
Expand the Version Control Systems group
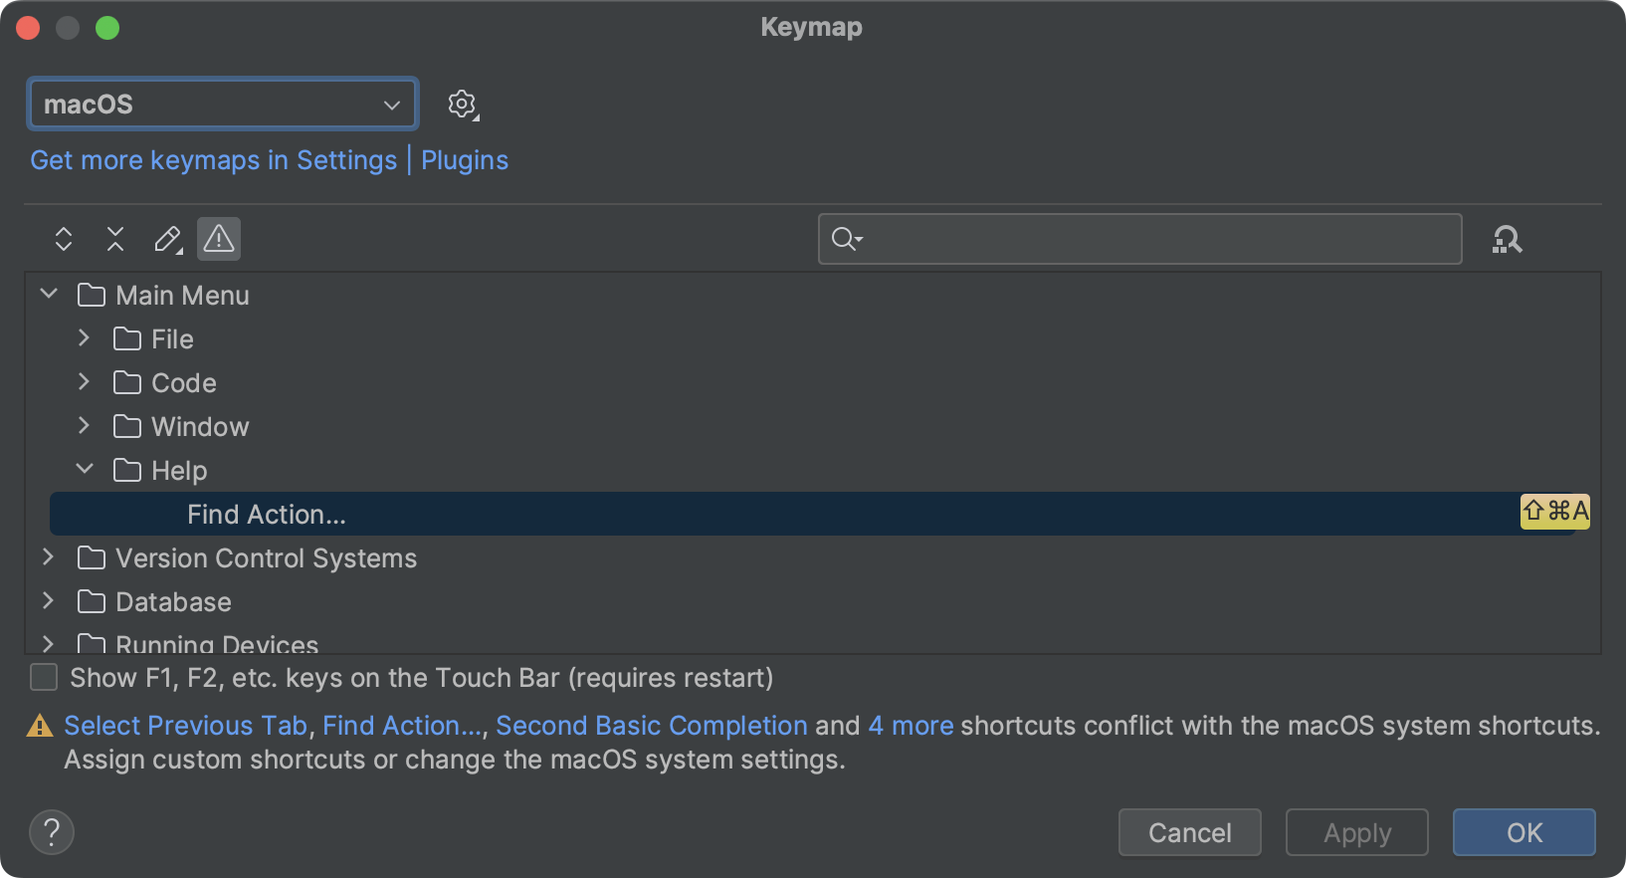[49, 557]
